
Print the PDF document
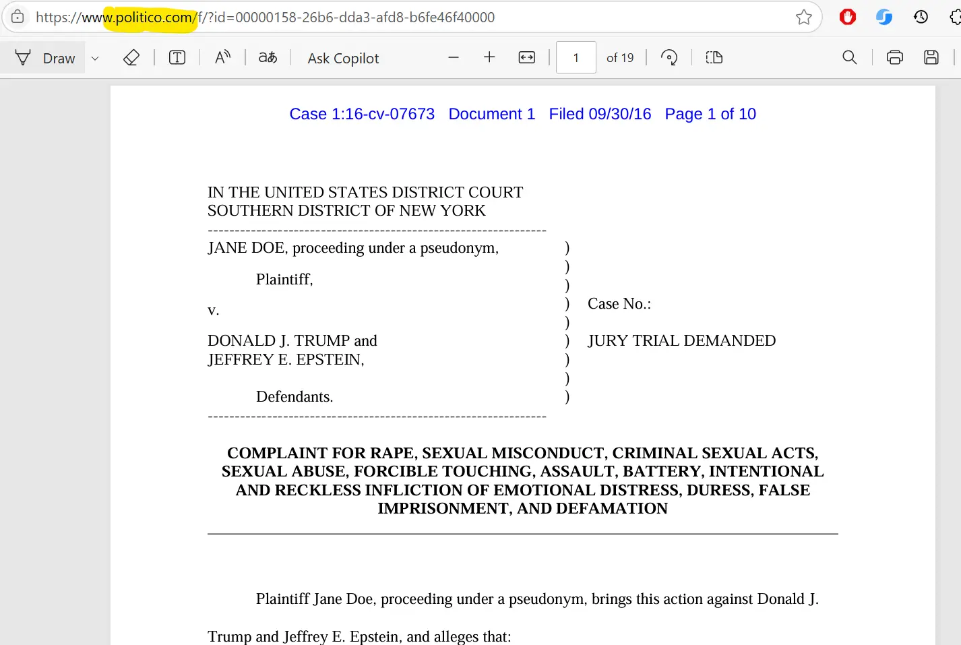[894, 58]
